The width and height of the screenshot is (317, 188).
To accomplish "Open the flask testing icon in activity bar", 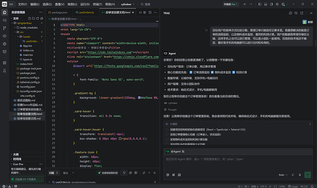I will (x=5, y=71).
